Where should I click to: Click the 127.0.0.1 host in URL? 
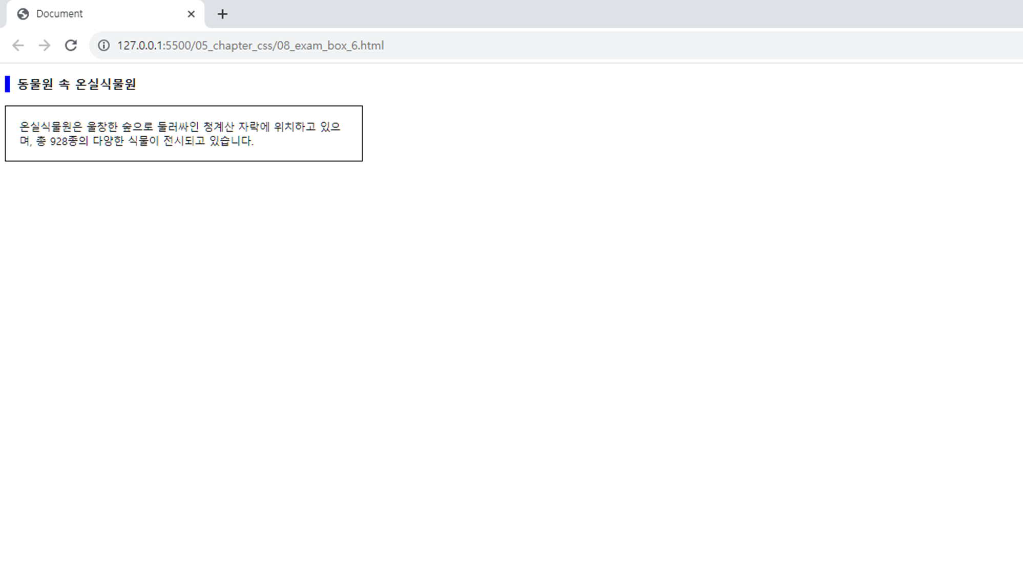point(139,46)
